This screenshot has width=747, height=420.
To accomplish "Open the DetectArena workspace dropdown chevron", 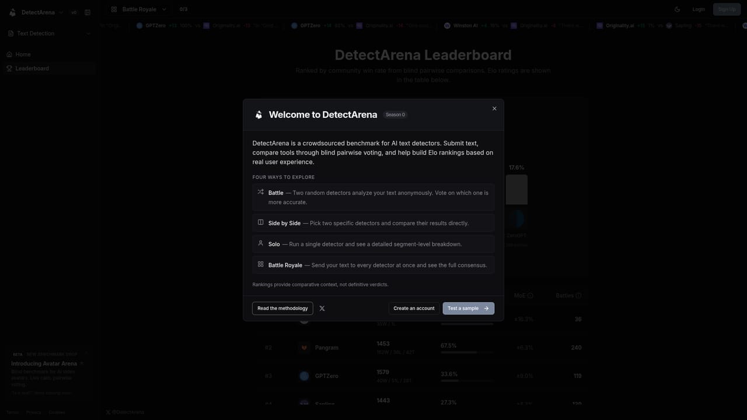I will [61, 12].
